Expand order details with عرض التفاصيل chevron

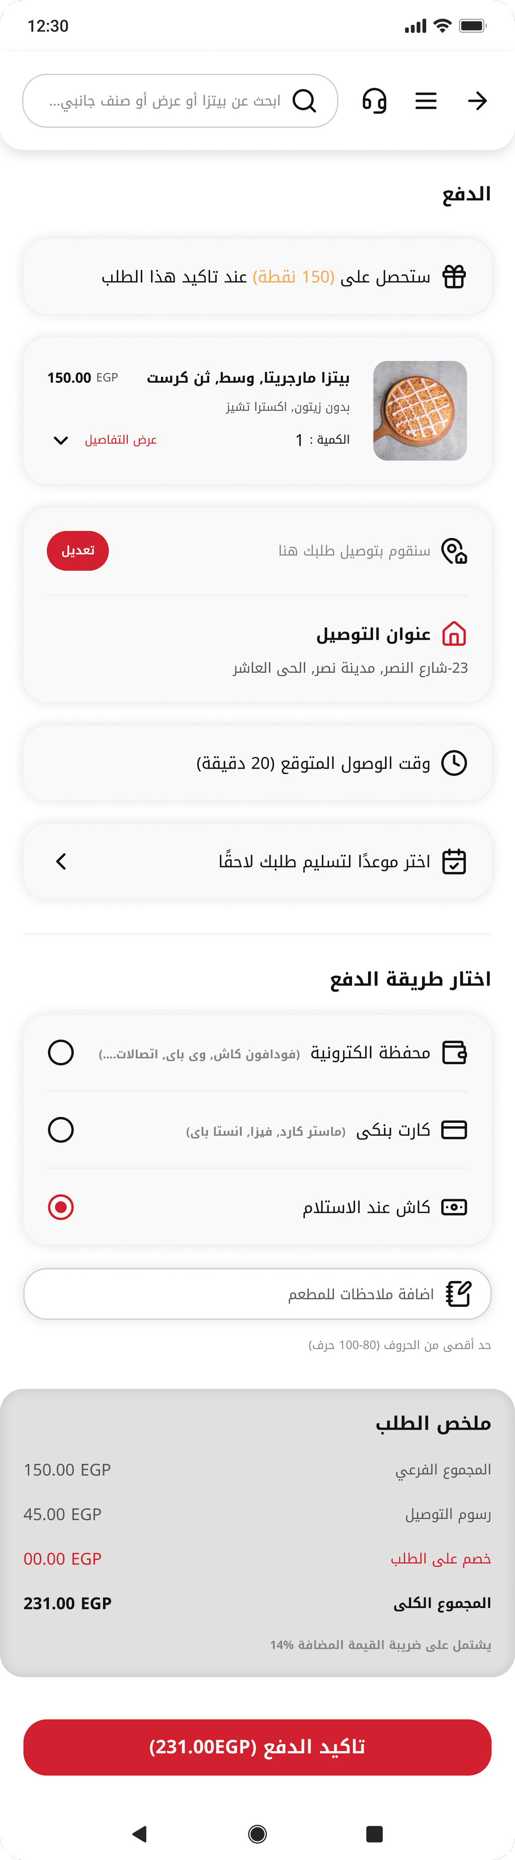pyautogui.click(x=61, y=441)
